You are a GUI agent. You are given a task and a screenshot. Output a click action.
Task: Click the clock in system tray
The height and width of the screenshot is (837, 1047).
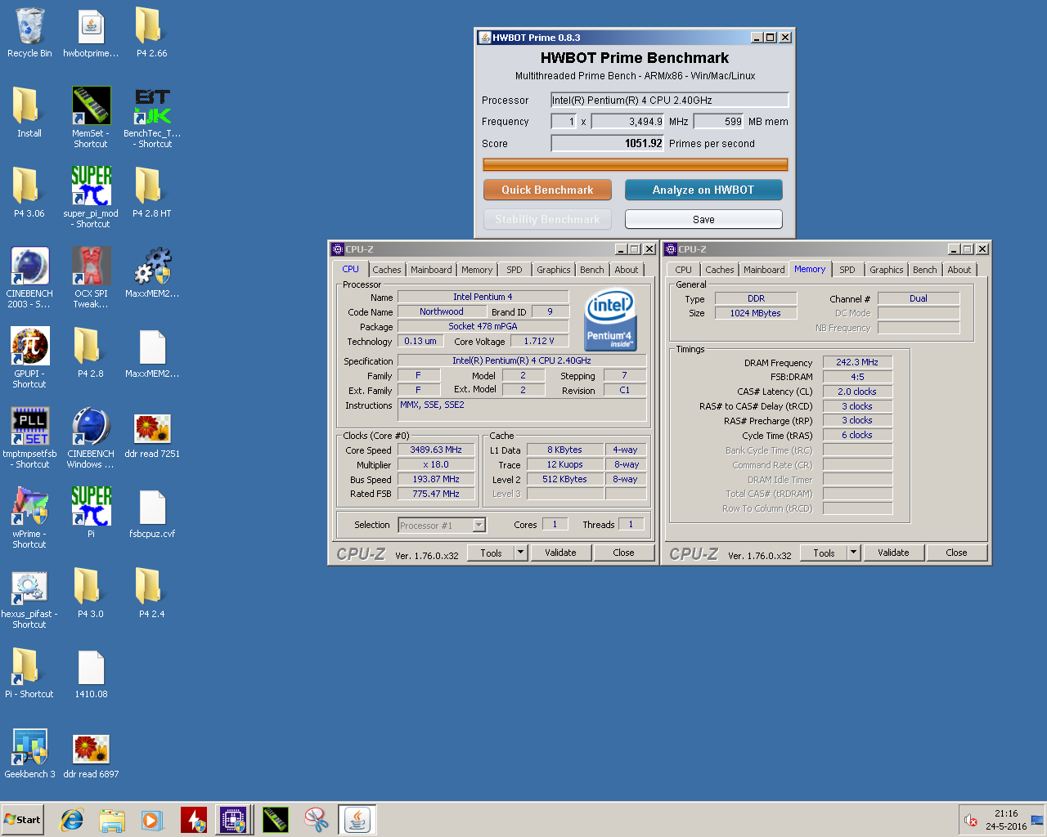1006,820
